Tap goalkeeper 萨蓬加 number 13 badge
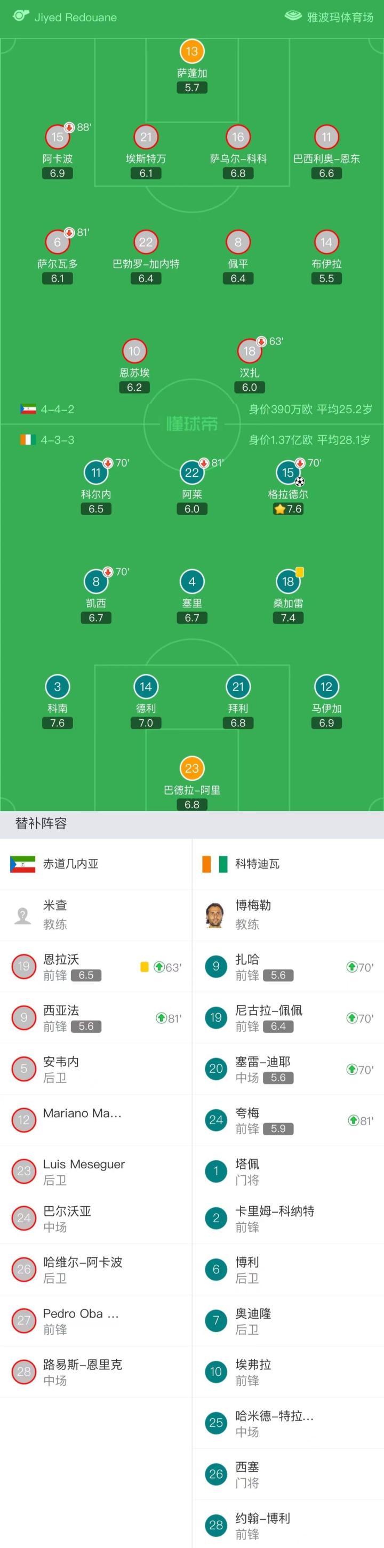 point(191,52)
